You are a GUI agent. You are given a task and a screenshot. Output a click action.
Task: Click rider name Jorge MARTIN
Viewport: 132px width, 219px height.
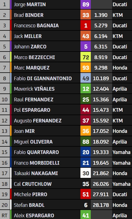[30, 5]
